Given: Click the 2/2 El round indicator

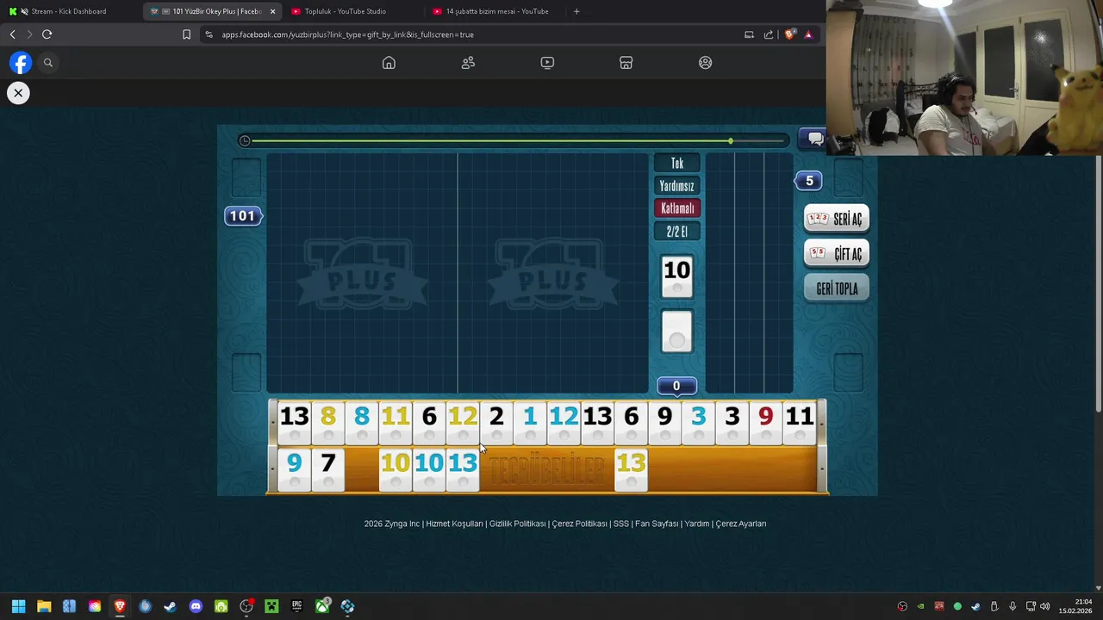Looking at the screenshot, I should (676, 232).
